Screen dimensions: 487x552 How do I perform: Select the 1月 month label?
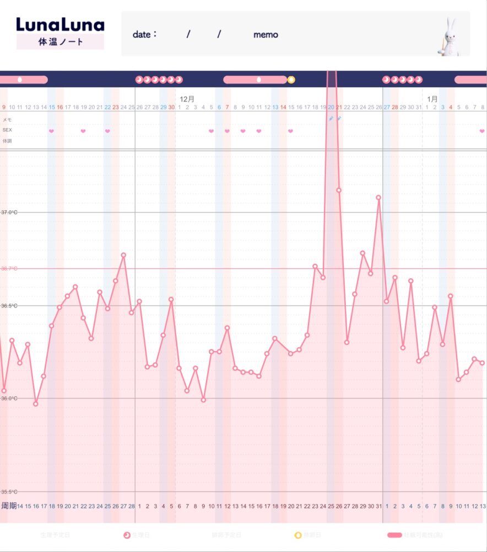click(x=433, y=99)
